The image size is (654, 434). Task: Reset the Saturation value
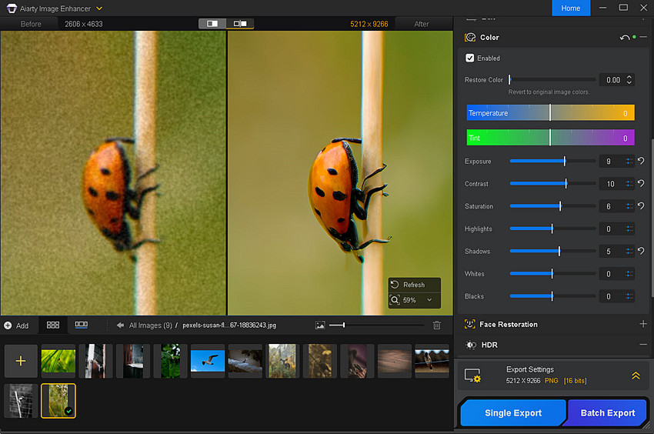(x=642, y=205)
